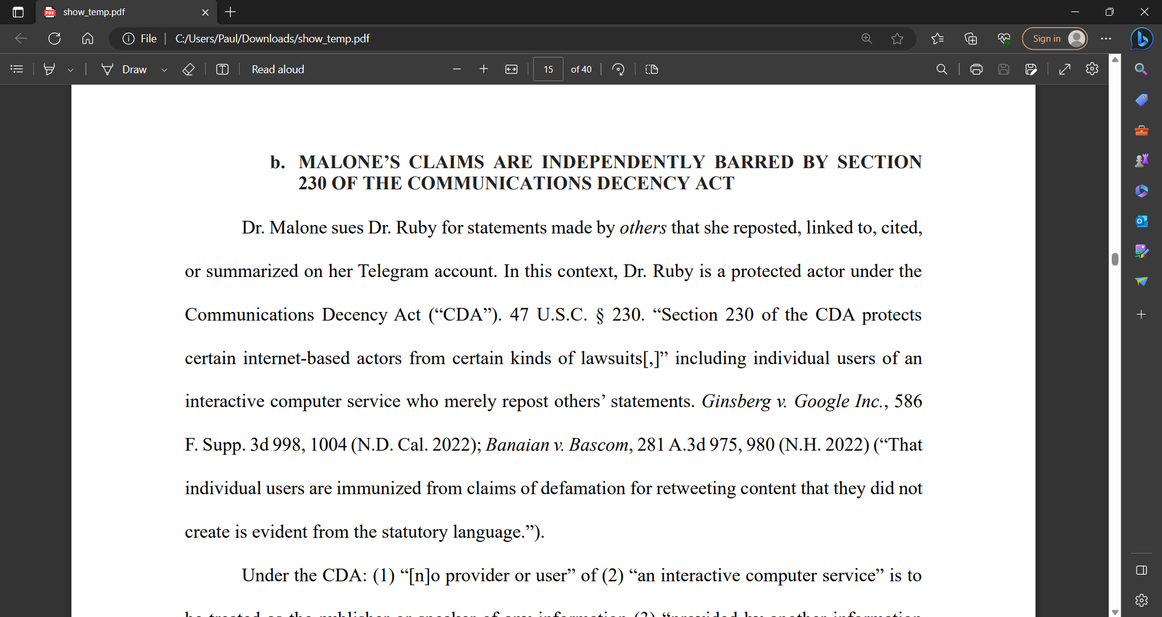The width and height of the screenshot is (1162, 617).
Task: Add a text box annotation
Action: click(x=222, y=69)
